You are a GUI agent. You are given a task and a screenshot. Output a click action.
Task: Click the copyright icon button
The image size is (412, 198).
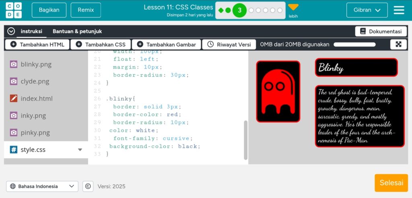pyautogui.click(x=88, y=186)
